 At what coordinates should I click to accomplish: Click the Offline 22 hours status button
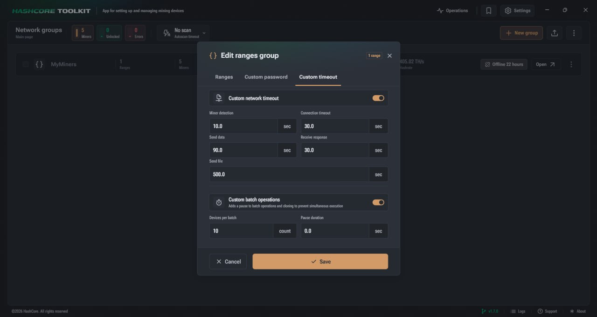click(504, 64)
